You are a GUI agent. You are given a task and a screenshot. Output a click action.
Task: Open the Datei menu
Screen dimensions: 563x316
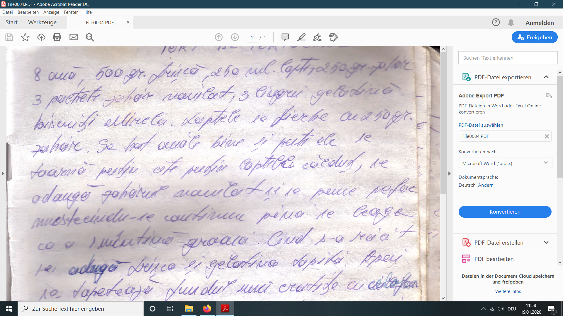(x=8, y=12)
